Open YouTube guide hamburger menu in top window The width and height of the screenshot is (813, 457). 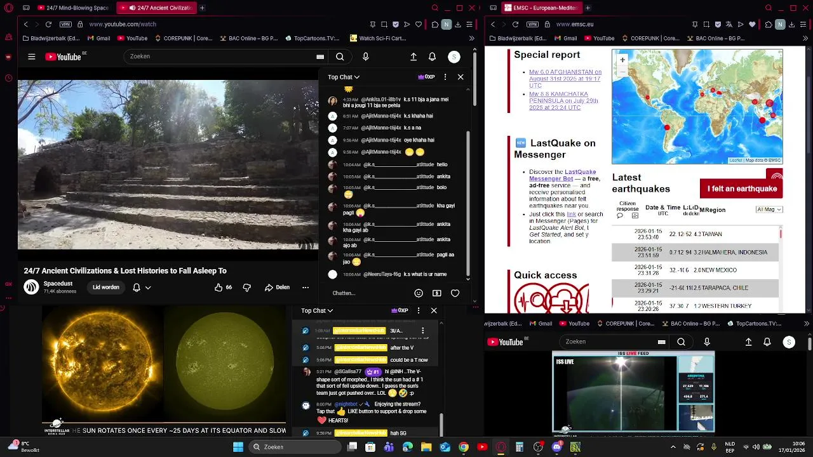pos(31,56)
